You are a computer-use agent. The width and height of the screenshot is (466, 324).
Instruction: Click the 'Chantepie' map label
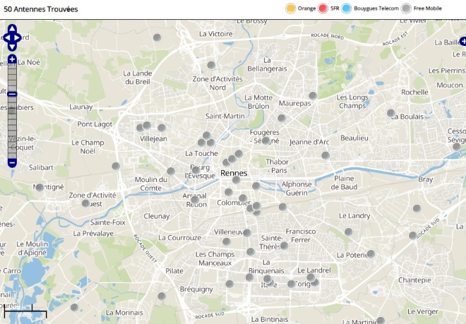414,280
